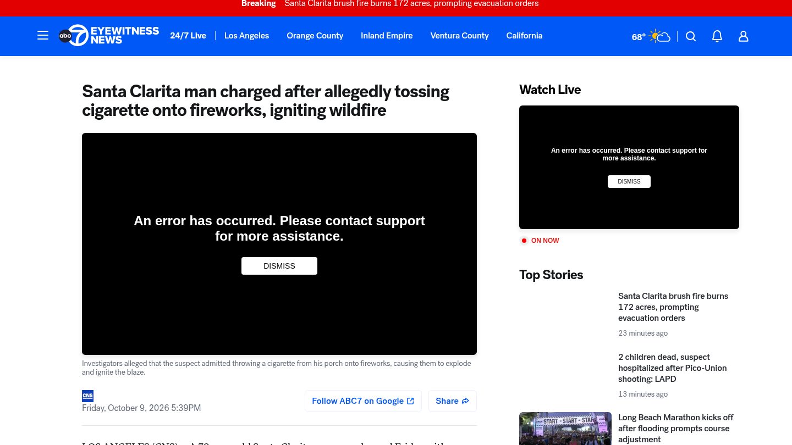Open notifications bell icon

pos(717,36)
